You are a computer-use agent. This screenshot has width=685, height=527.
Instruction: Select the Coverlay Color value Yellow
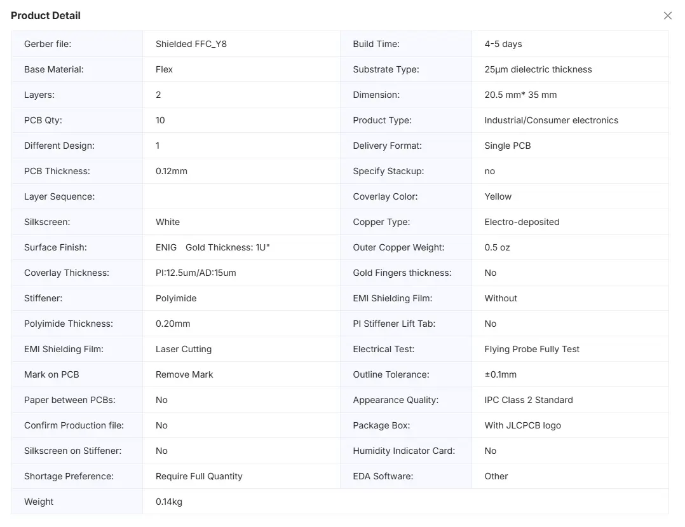coord(498,196)
